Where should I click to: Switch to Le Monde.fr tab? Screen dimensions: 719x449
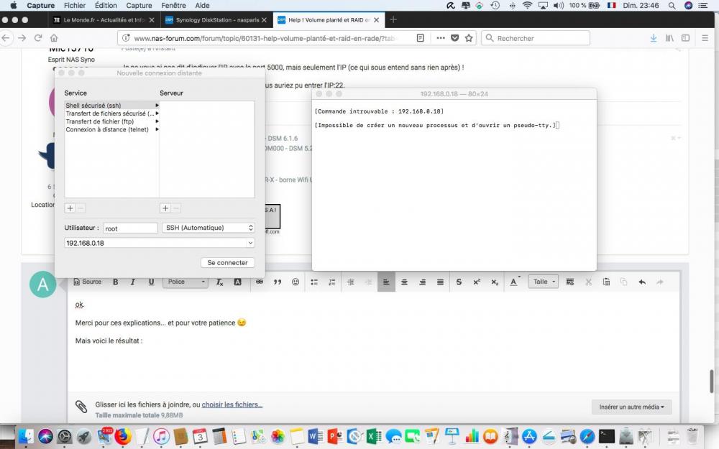pos(104,19)
